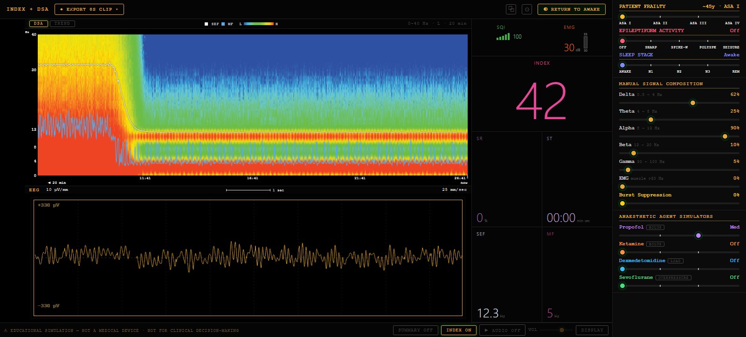Set Sleep Stage to N2
Screen dimensions: 746x337
tap(679, 71)
